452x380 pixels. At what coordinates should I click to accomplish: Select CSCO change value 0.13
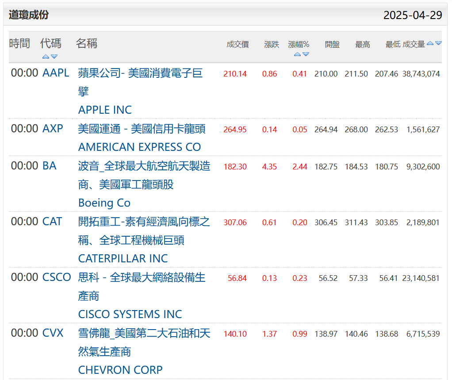[x=269, y=278]
